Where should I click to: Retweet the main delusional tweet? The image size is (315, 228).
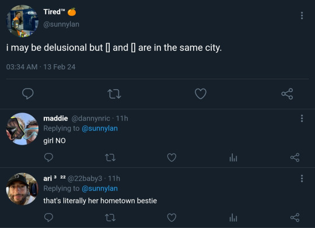(x=114, y=94)
